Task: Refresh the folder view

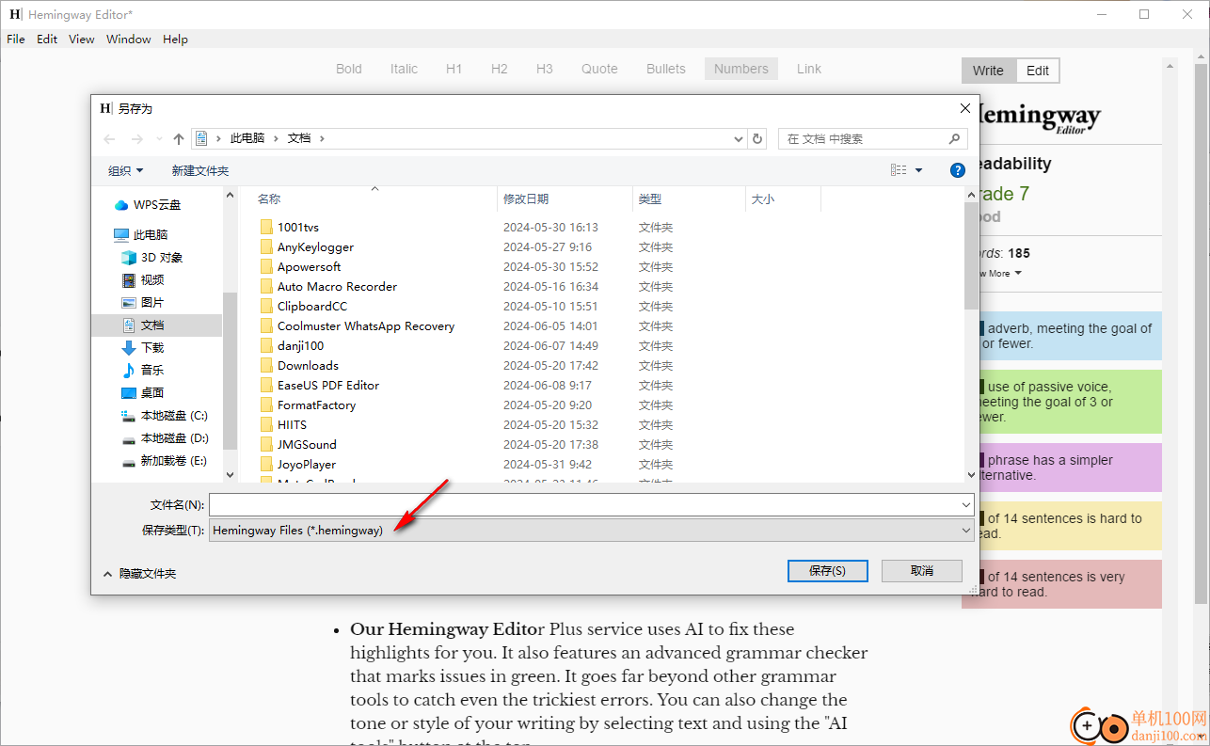Action: [x=757, y=138]
